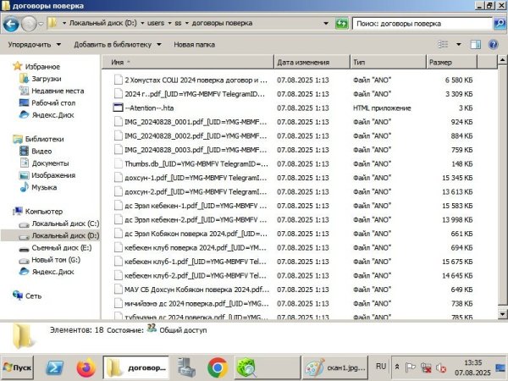Launch Google Chrome from the taskbar
Viewport: 508px width, 381px height.
pyautogui.click(x=217, y=367)
